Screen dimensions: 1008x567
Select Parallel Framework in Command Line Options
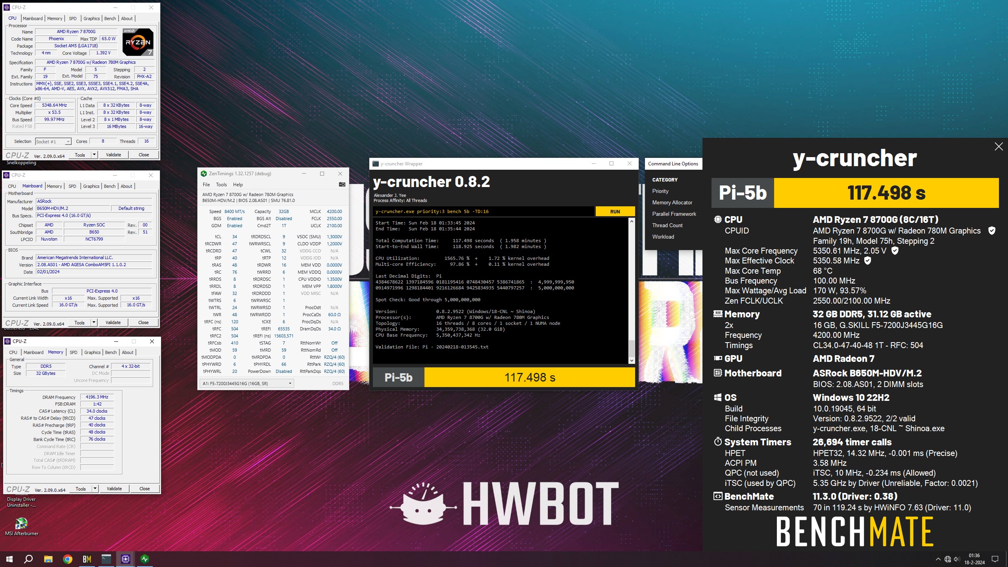pos(674,214)
